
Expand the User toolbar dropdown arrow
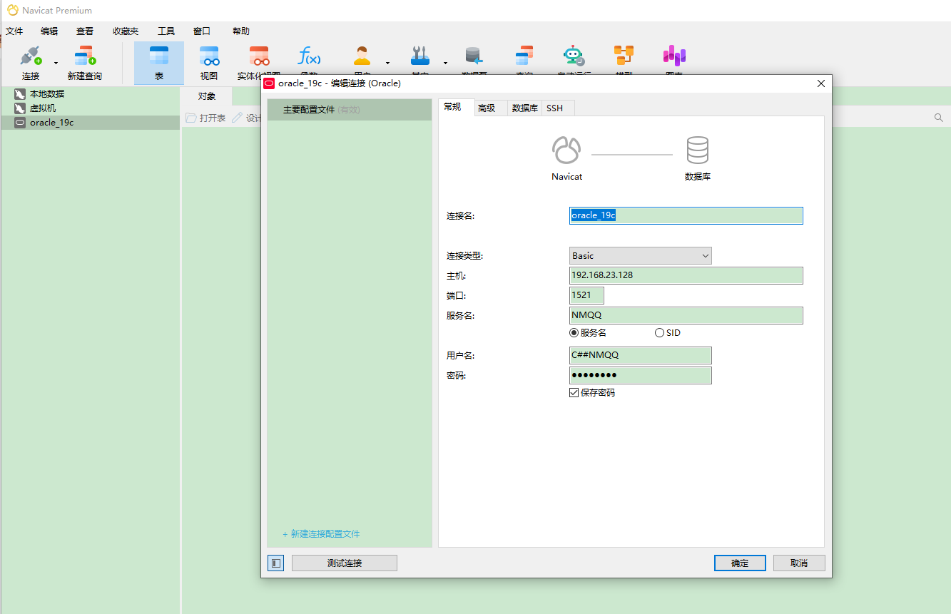click(x=388, y=63)
